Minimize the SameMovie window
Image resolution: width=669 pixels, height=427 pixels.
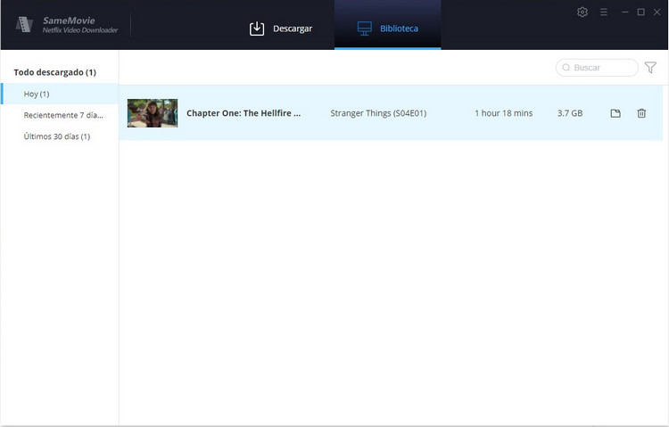point(624,12)
